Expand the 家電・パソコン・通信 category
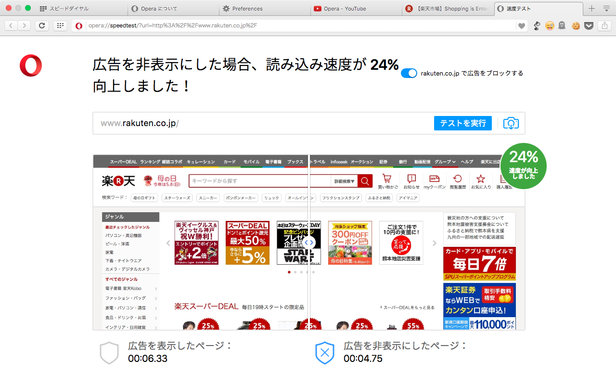 131,308
